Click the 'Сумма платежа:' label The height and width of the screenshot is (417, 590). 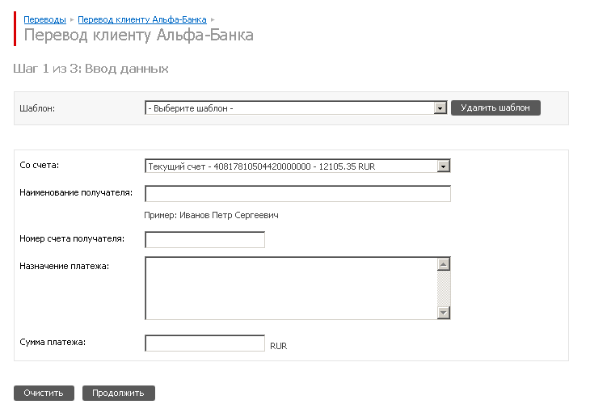point(53,342)
